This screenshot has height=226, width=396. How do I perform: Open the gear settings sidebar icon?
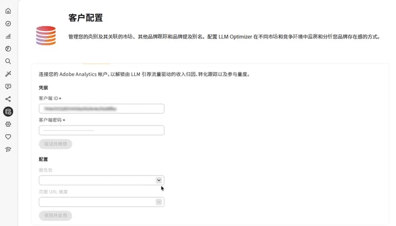point(8,124)
